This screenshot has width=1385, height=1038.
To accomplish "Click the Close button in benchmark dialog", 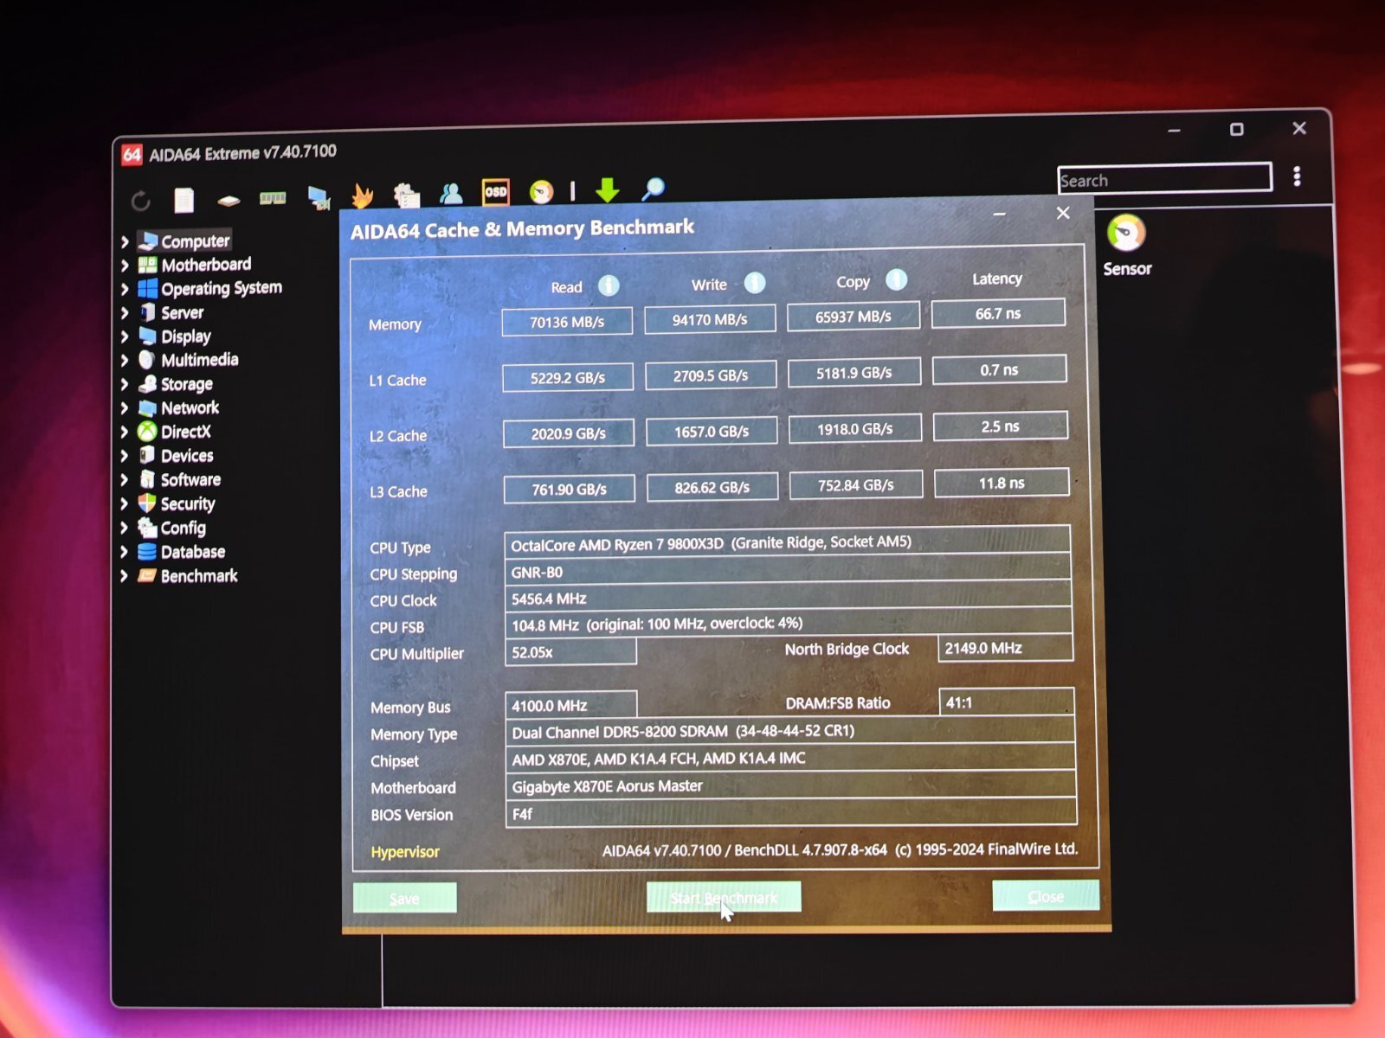I will pyautogui.click(x=1046, y=896).
